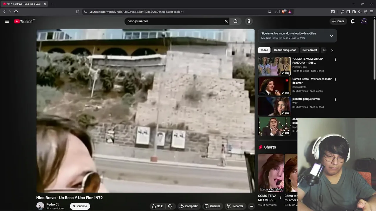
Task: Go to YouTube home via logo
Action: click(x=23, y=21)
